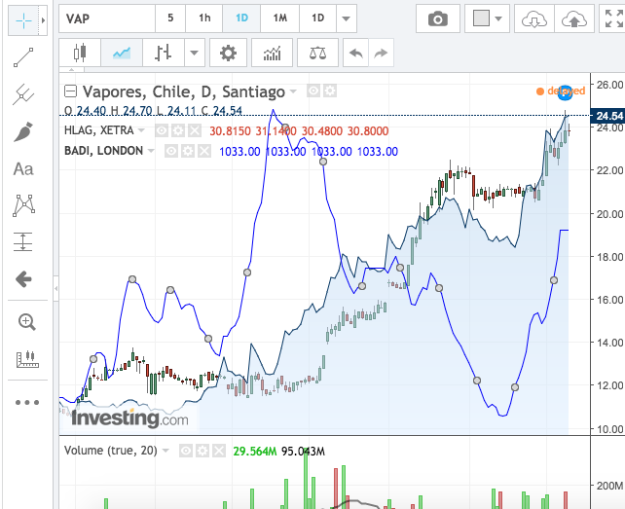Undo the last chart action
Image resolution: width=625 pixels, height=509 pixels.
[x=356, y=53]
